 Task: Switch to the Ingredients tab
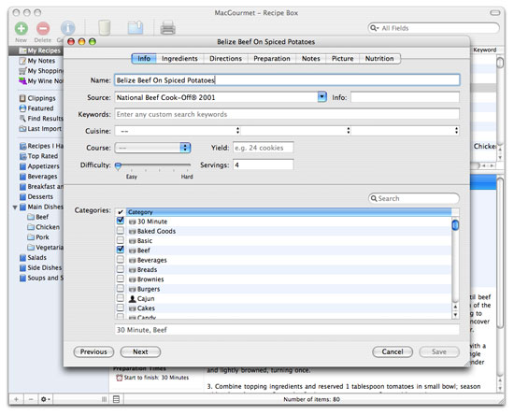click(x=179, y=59)
